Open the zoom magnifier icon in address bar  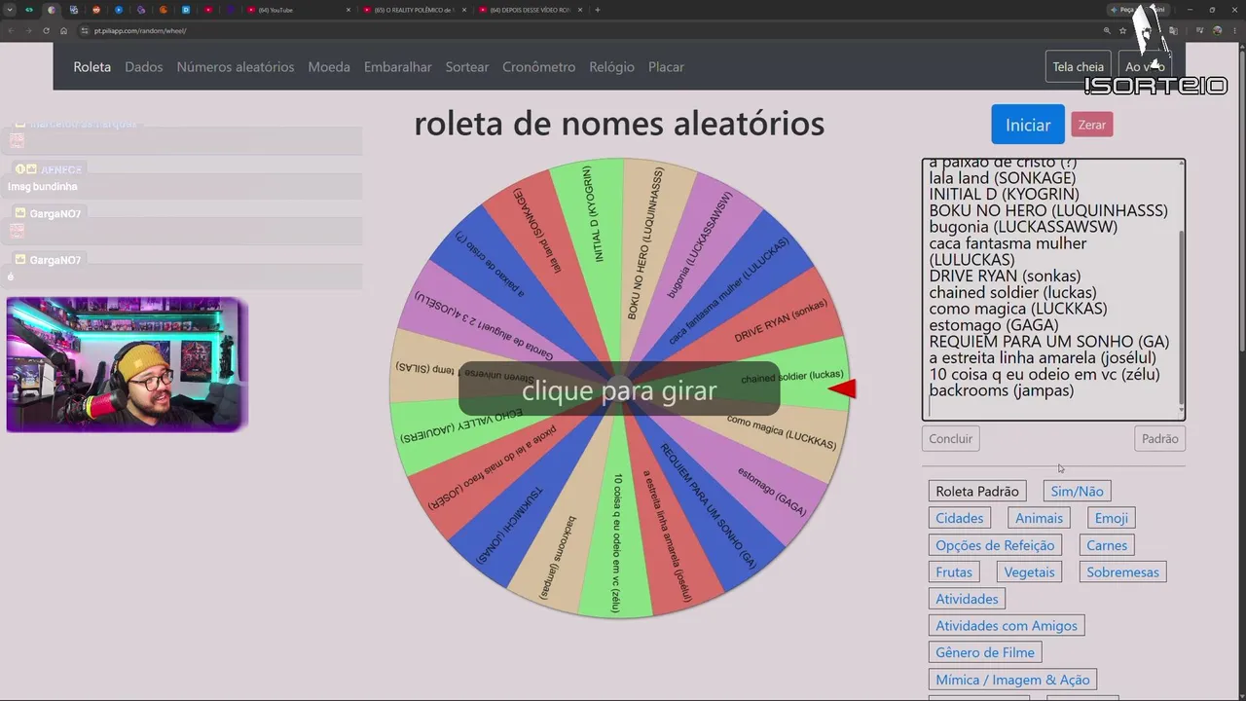coord(1107,31)
